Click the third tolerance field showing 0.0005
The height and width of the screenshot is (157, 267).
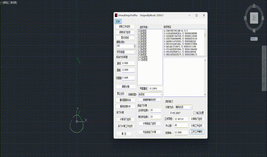[x=128, y=78]
